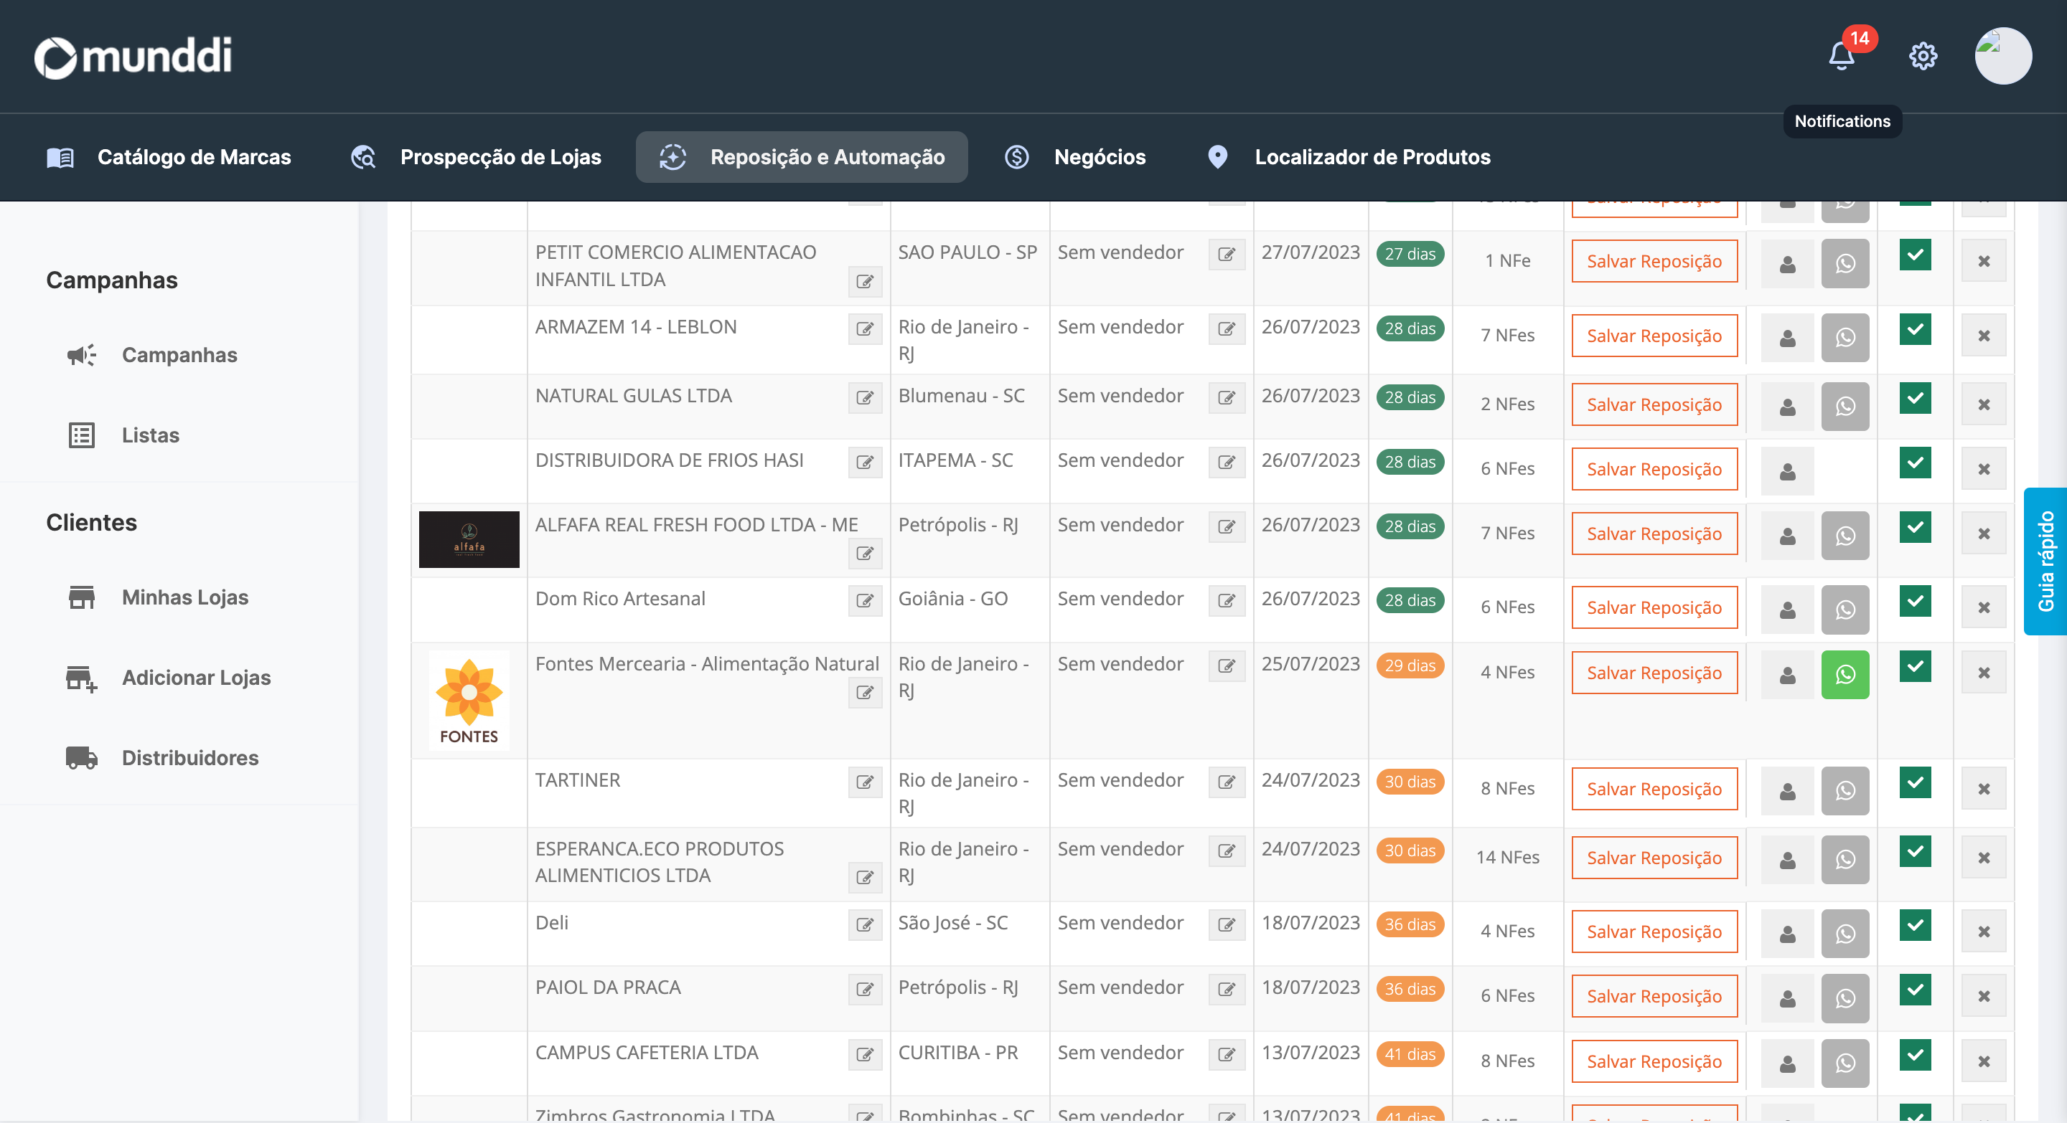The width and height of the screenshot is (2067, 1123).
Task: Click Salvar Reposição for ALFAFA REAL FRESH FOOD
Action: point(1654,534)
